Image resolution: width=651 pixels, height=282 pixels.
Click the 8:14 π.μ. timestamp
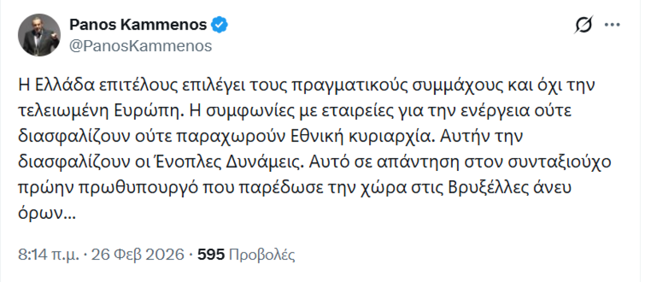point(48,255)
